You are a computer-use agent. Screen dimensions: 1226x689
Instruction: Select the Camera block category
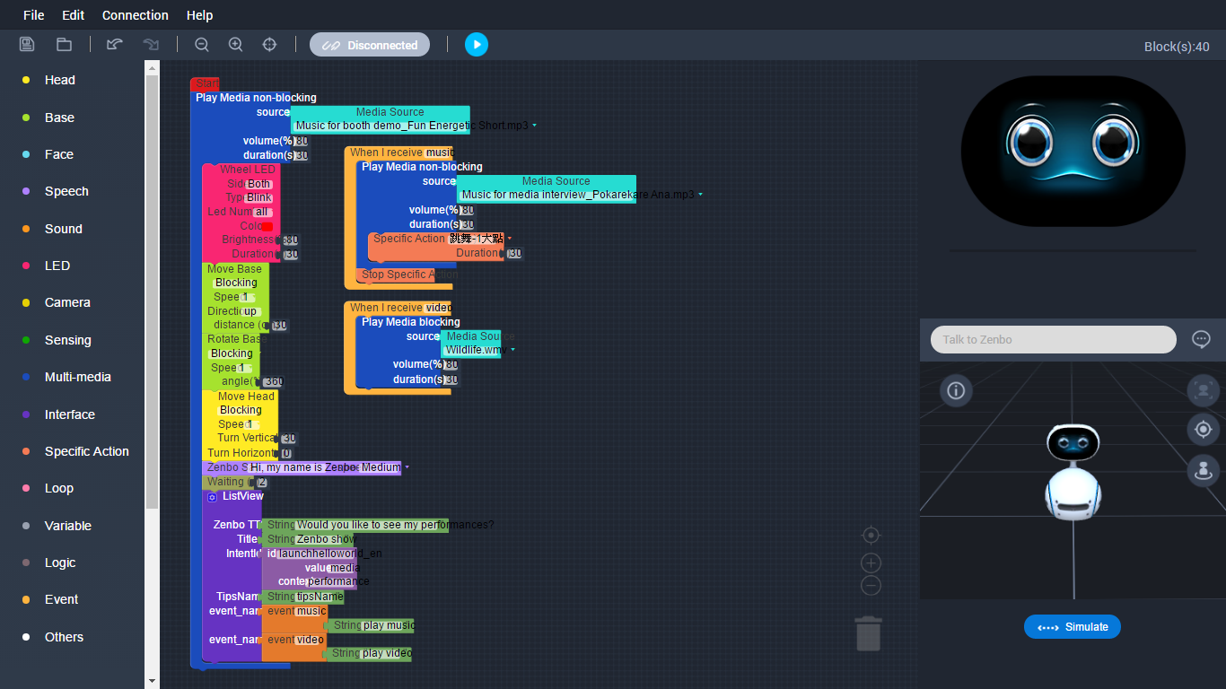(67, 302)
